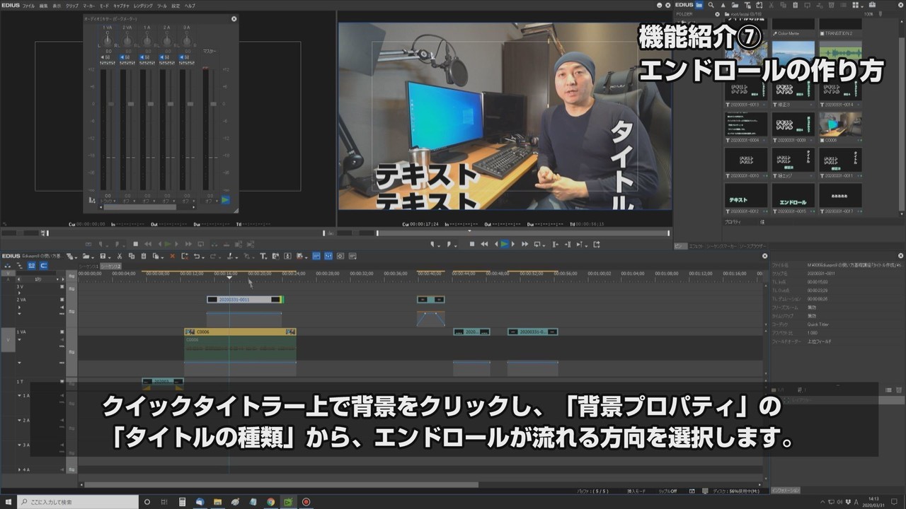Rewind in the recorder monitor
This screenshot has height=509, width=906.
pos(484,244)
